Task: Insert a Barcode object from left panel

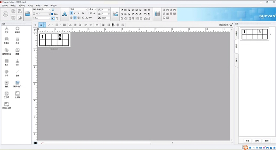Action: pos(6,40)
